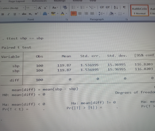Open the shading color dropdown arrow
Screen dimensions: 155x131
click(x=115, y=13)
